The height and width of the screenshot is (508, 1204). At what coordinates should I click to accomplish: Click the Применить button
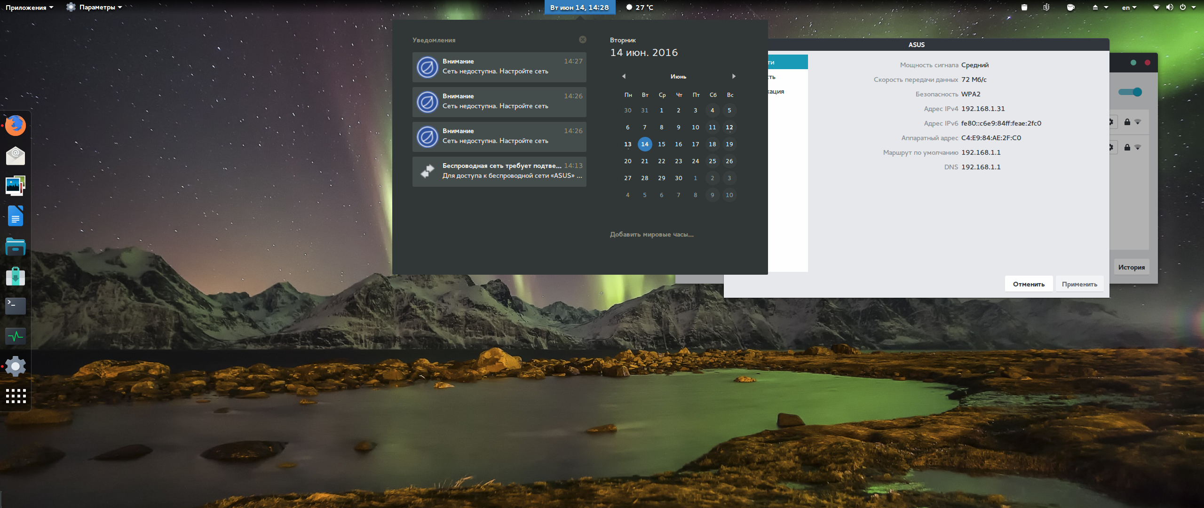tap(1079, 284)
